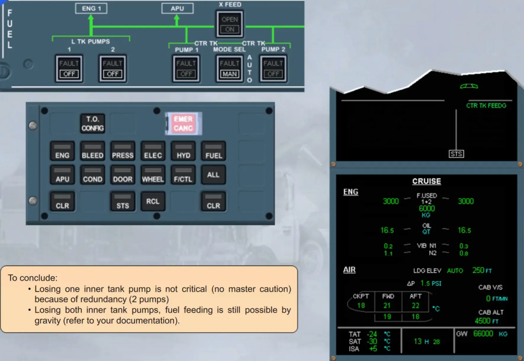Click the ALL key on ECAM panel
524x361 pixels.
[x=214, y=175]
